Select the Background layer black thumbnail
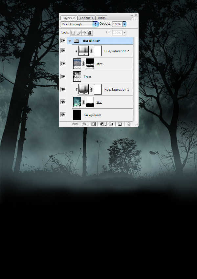197x279 pixels. (77, 115)
